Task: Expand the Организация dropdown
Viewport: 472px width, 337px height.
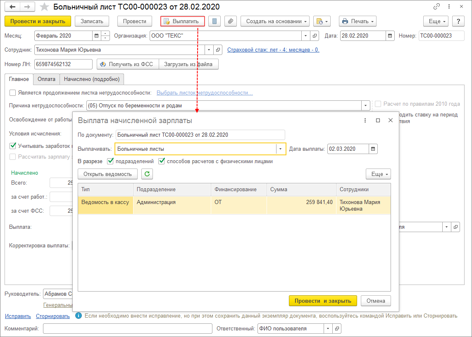Action: 305,36
